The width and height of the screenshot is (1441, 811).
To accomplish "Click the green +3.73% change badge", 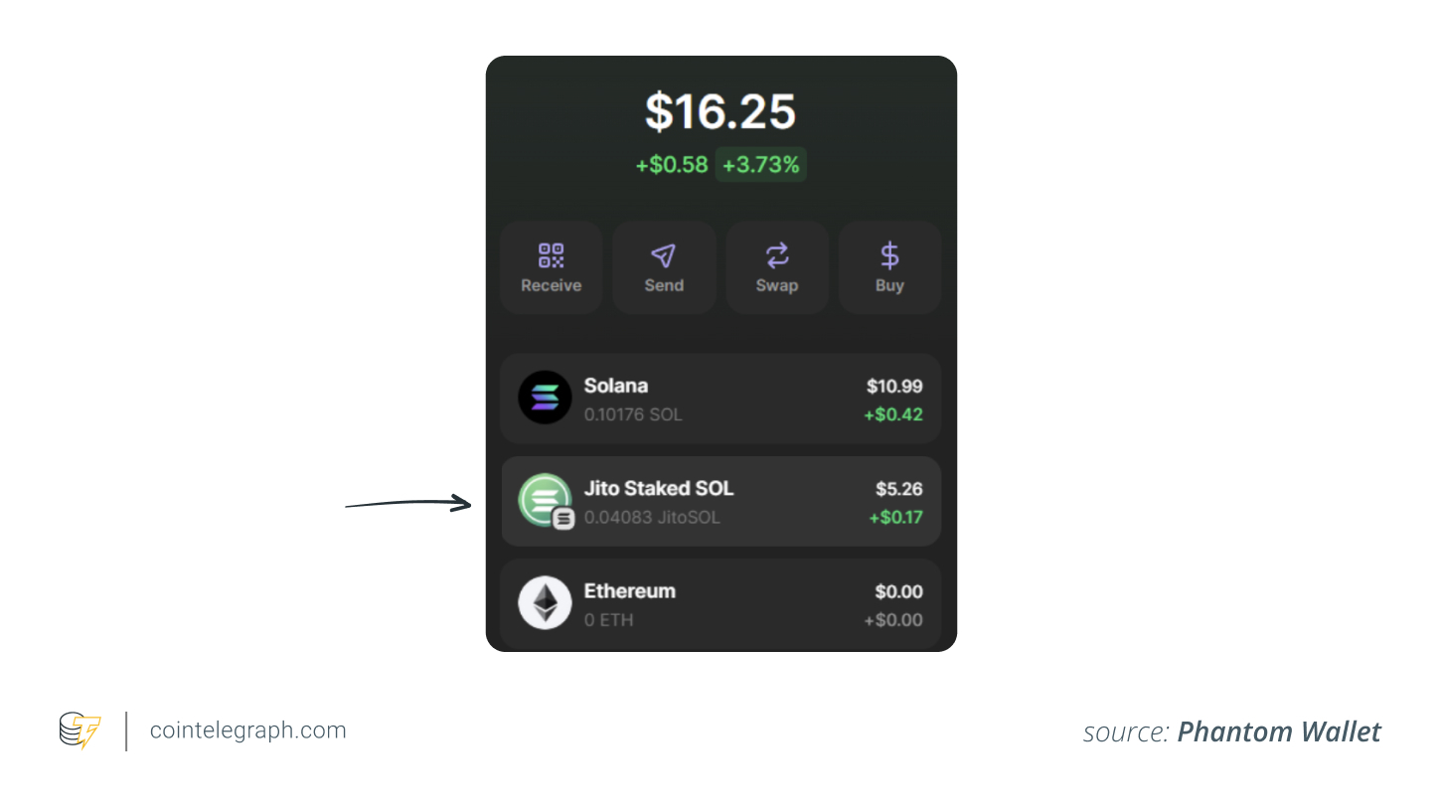I will tap(760, 164).
